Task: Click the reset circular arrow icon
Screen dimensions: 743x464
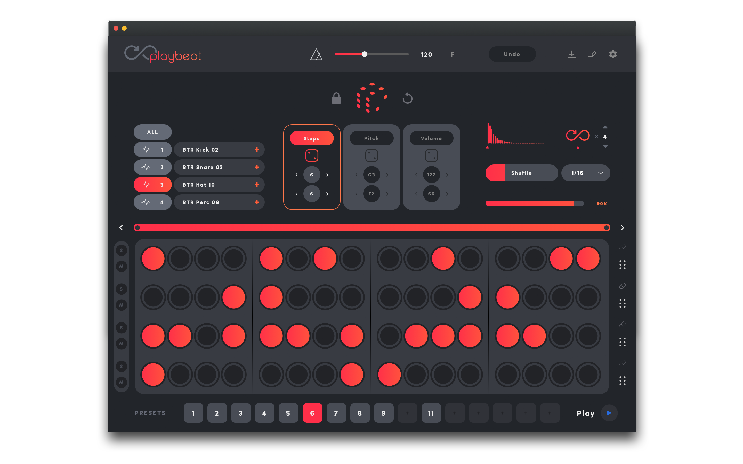Action: 407,98
